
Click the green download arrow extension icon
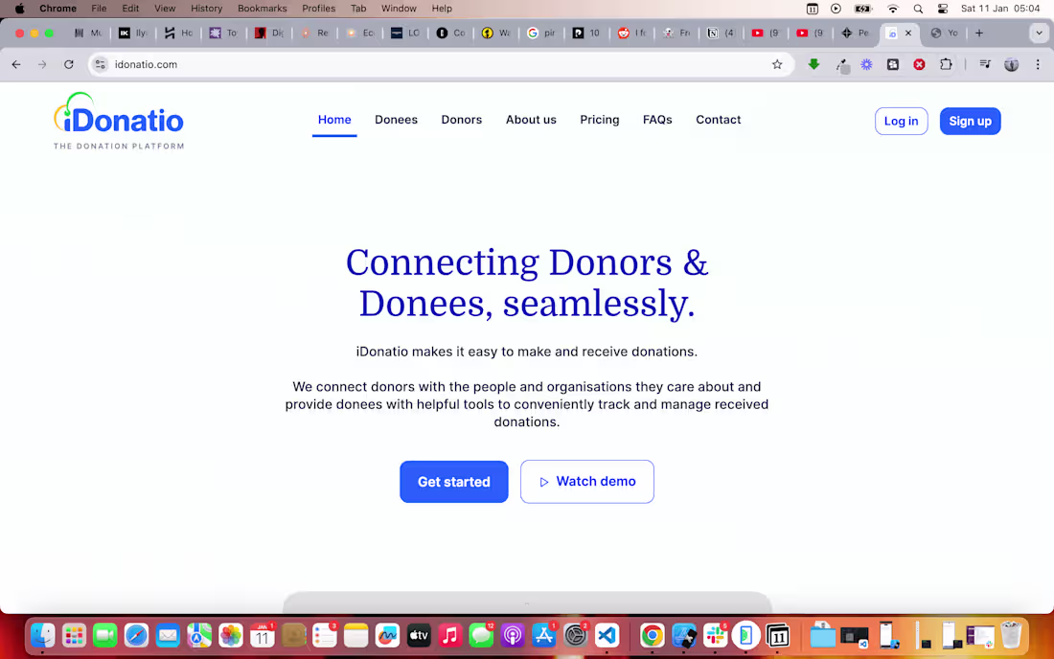tap(813, 64)
